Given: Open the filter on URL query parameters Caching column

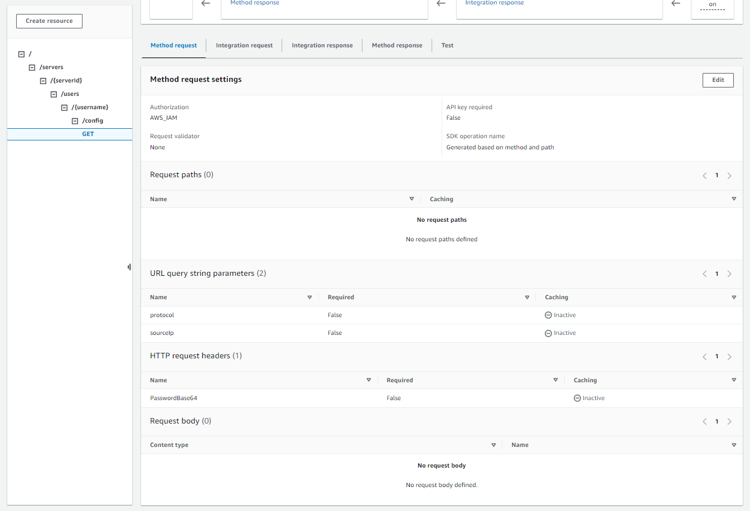Looking at the screenshot, I should [x=734, y=297].
